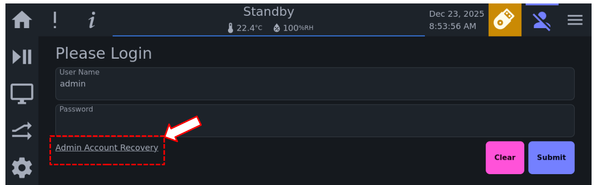Click the date and time display
The image size is (597, 185).
tap(457, 20)
